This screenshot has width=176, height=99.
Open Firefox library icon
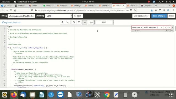[x=156, y=10]
